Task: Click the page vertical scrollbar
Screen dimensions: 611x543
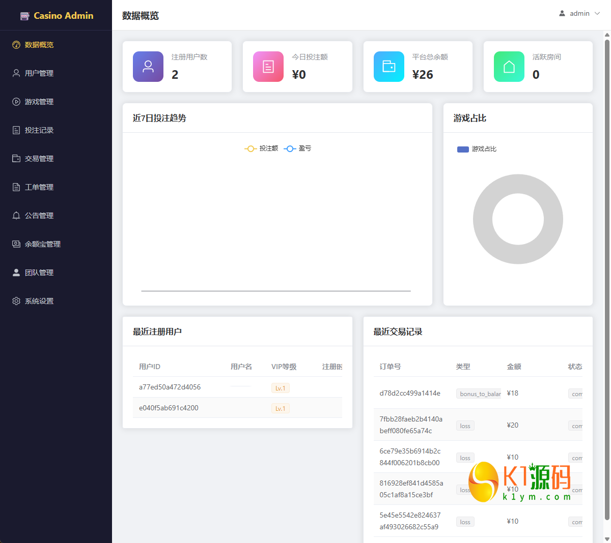Action: click(x=607, y=280)
